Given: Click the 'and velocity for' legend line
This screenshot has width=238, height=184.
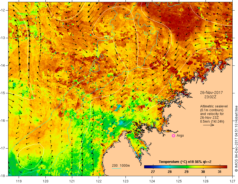Looking at the screenshot, I should point(212,114).
